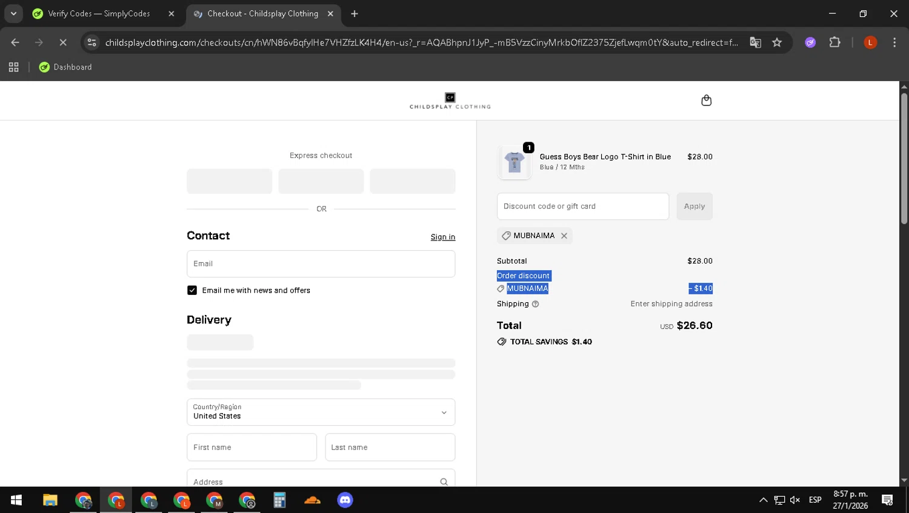Expand the Country/Region dropdown
This screenshot has width=909, height=513.
coord(321,412)
